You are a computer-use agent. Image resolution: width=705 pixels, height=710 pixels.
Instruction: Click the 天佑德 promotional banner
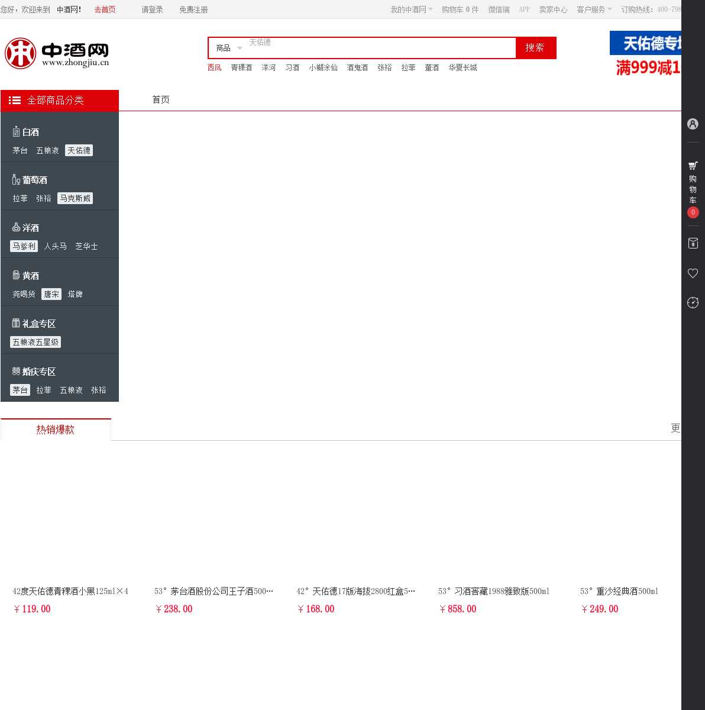[x=645, y=53]
